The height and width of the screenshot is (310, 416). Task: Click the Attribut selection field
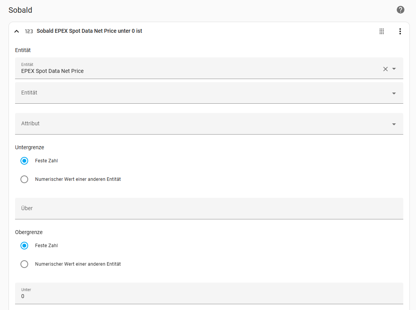tap(193, 124)
